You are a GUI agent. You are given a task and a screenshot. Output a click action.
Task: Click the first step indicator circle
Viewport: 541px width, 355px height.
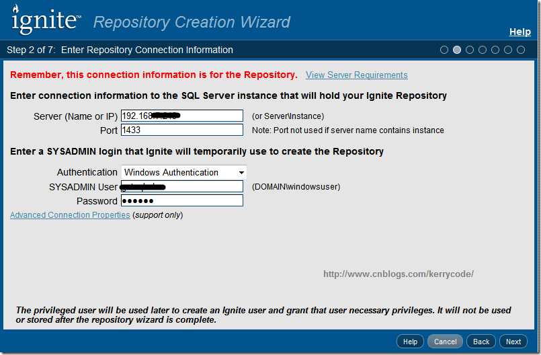[444, 50]
